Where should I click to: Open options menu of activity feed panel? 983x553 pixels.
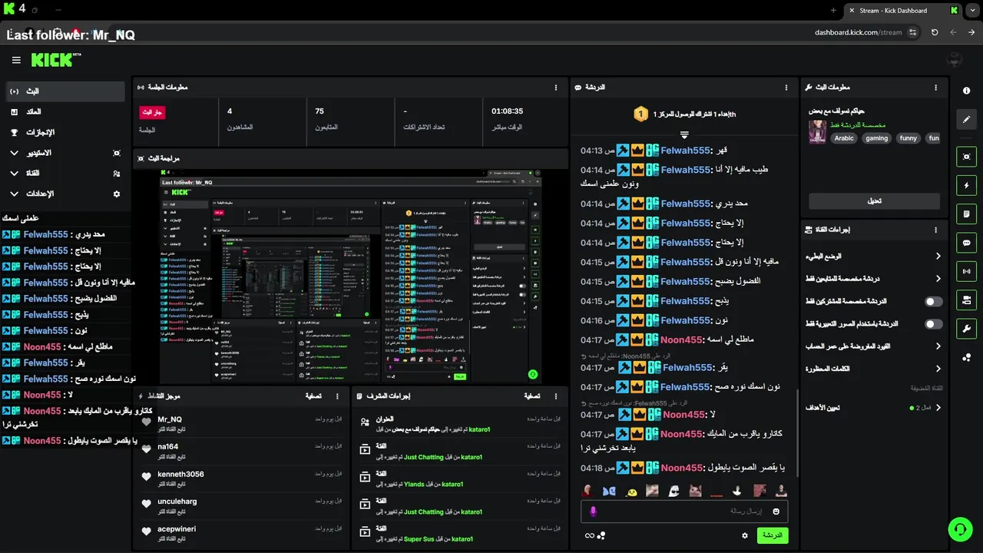337,396
